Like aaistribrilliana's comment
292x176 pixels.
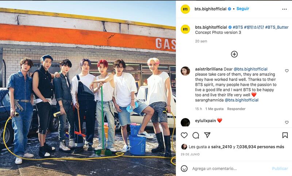click(287, 71)
